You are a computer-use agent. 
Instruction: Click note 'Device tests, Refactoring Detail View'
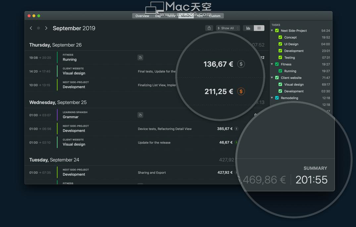tap(165, 129)
